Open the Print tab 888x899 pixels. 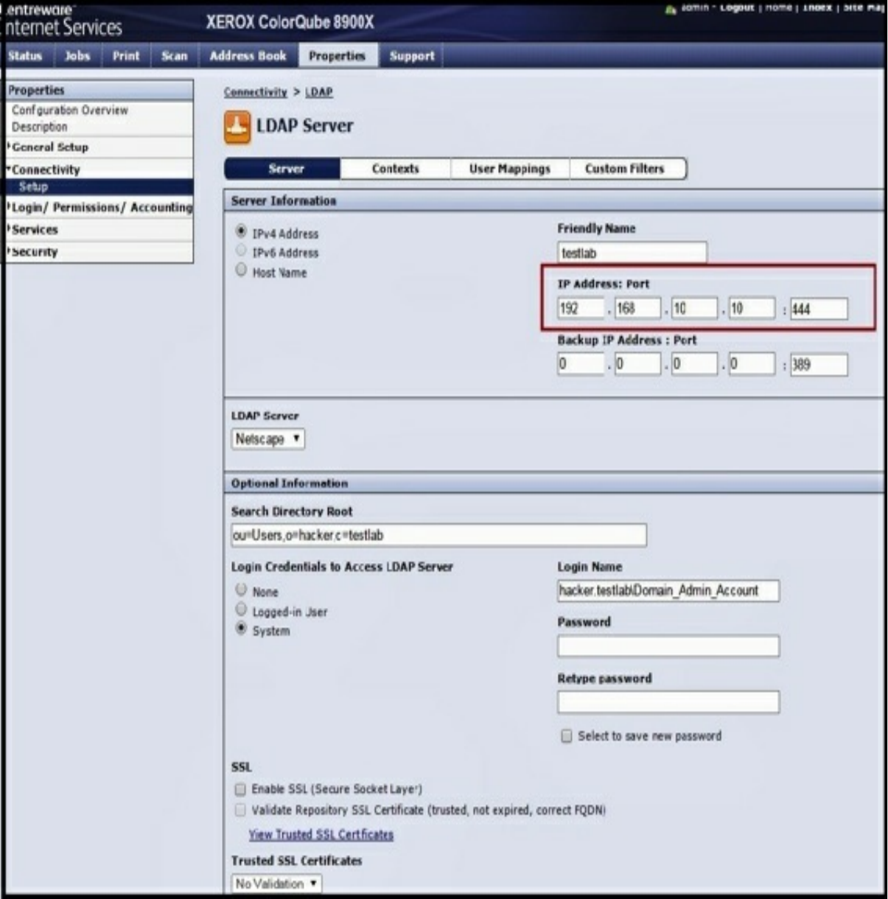126,56
